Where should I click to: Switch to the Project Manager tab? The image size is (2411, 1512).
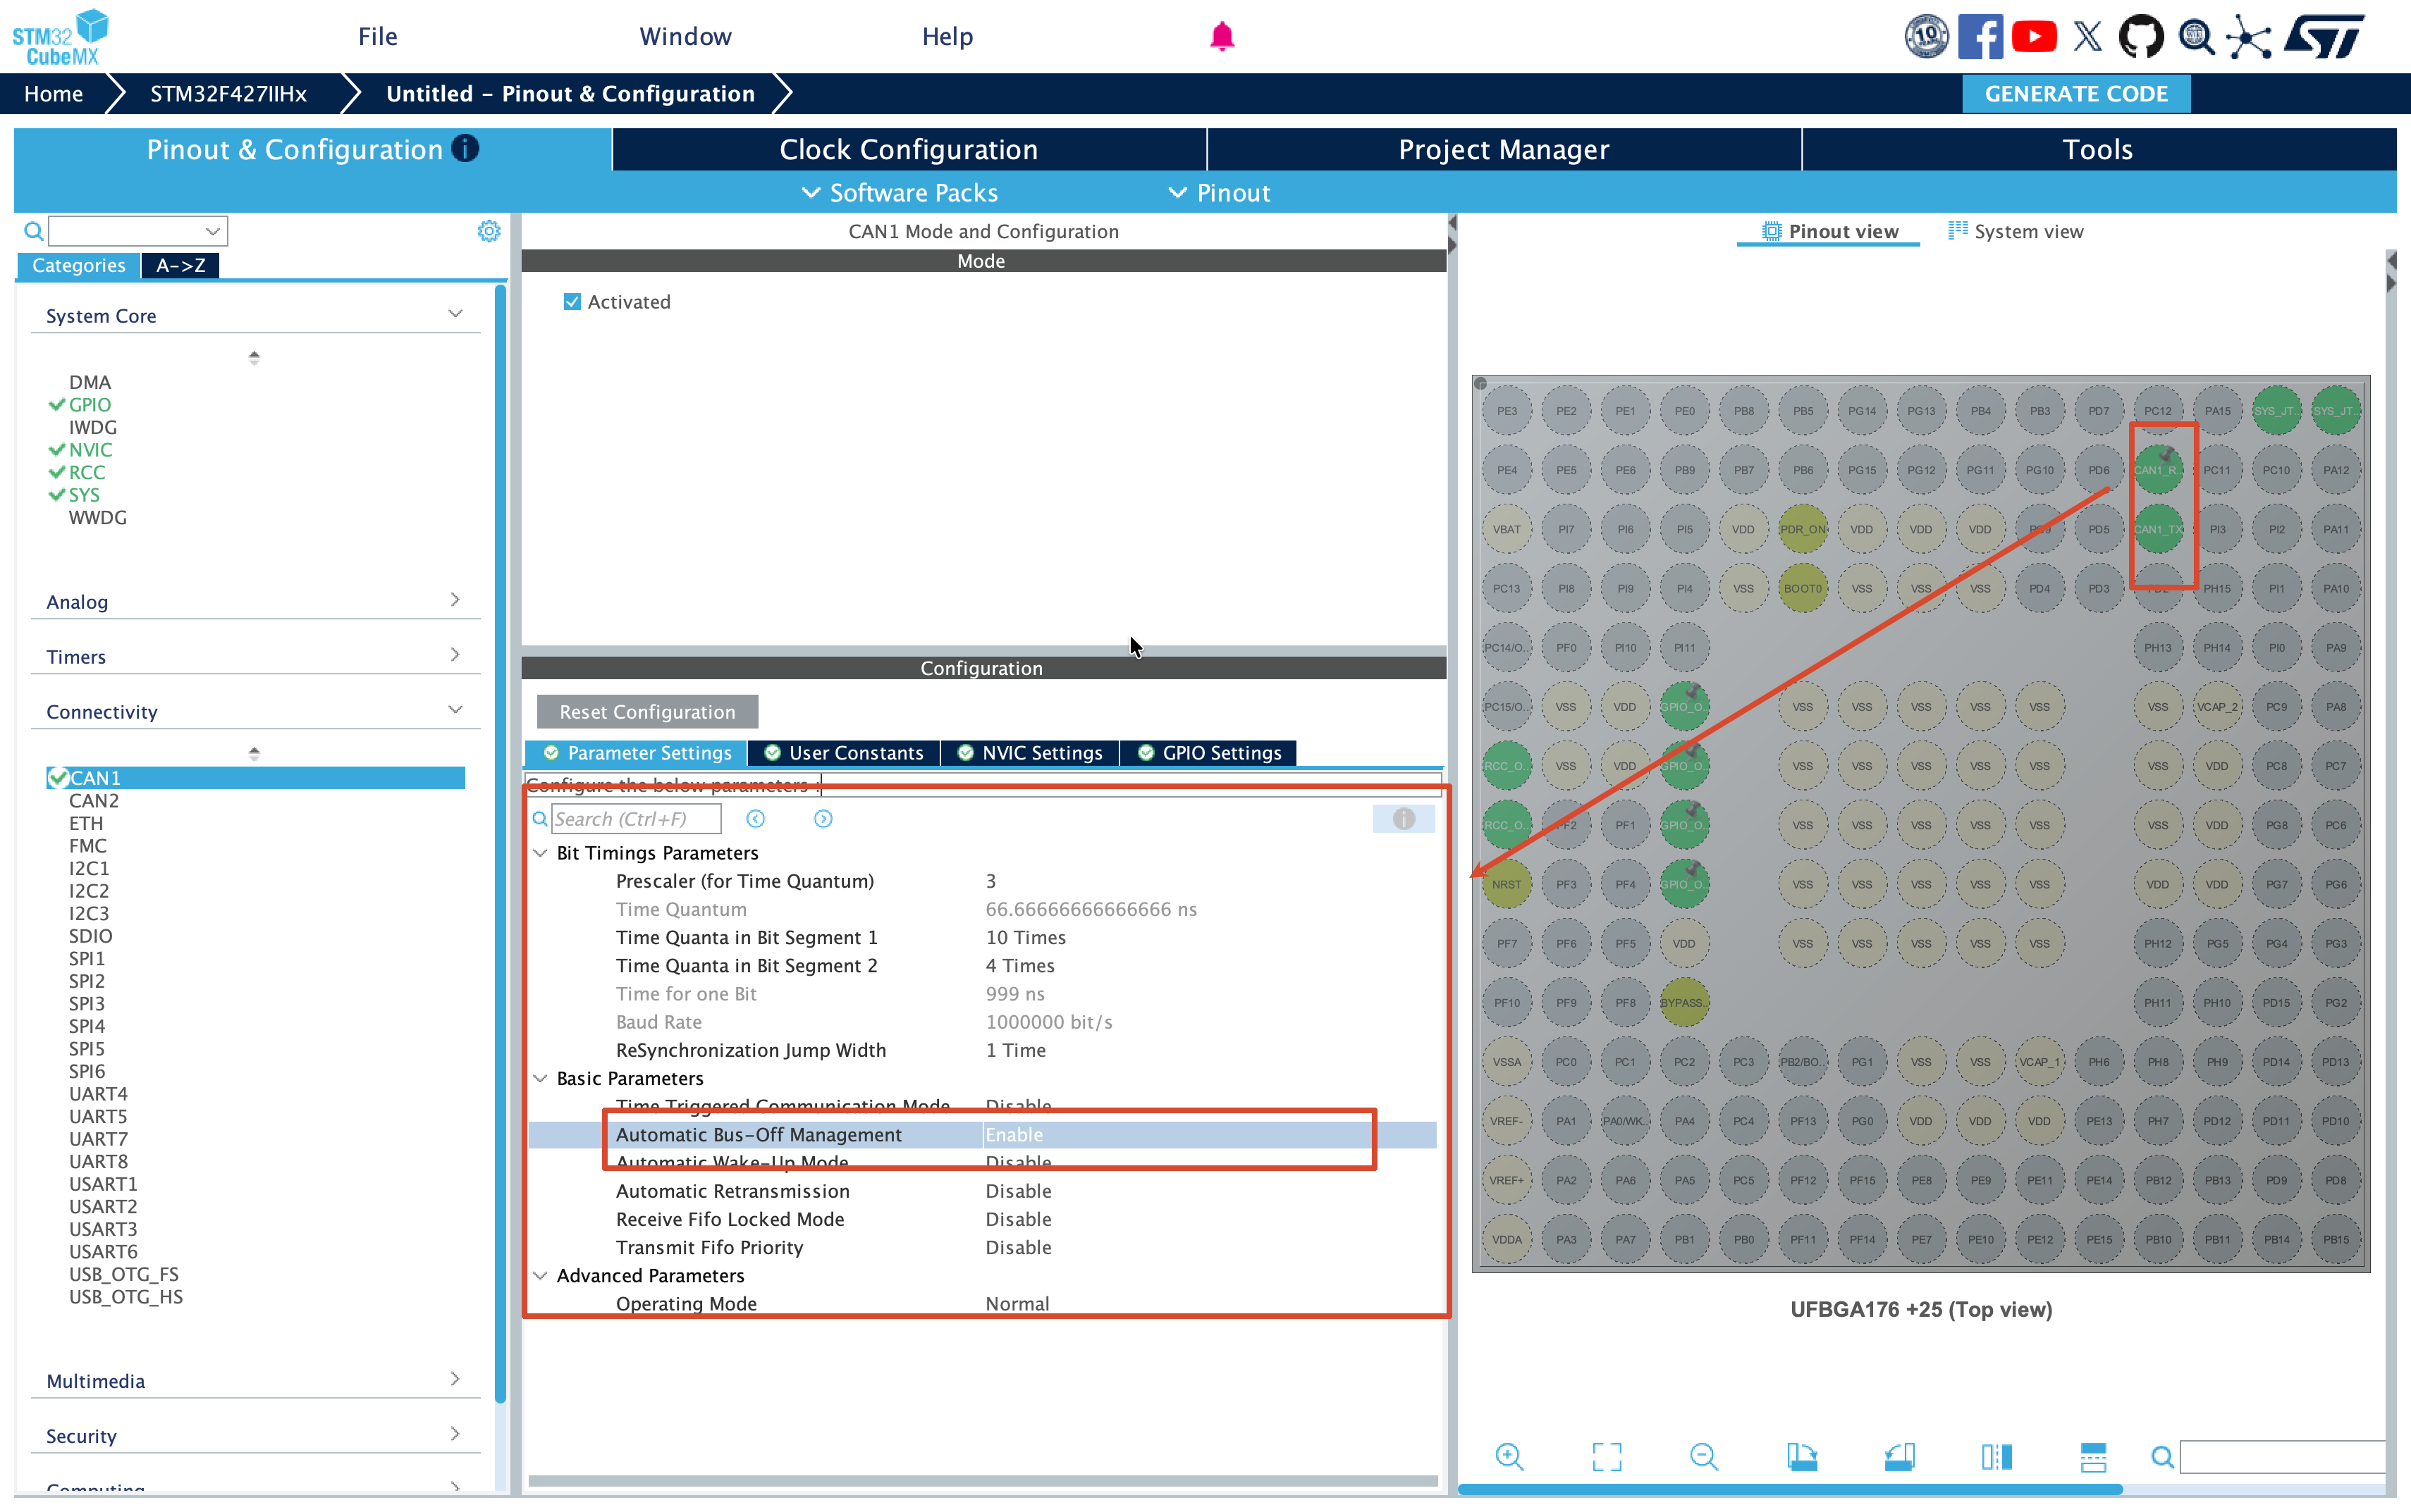pyautogui.click(x=1504, y=149)
